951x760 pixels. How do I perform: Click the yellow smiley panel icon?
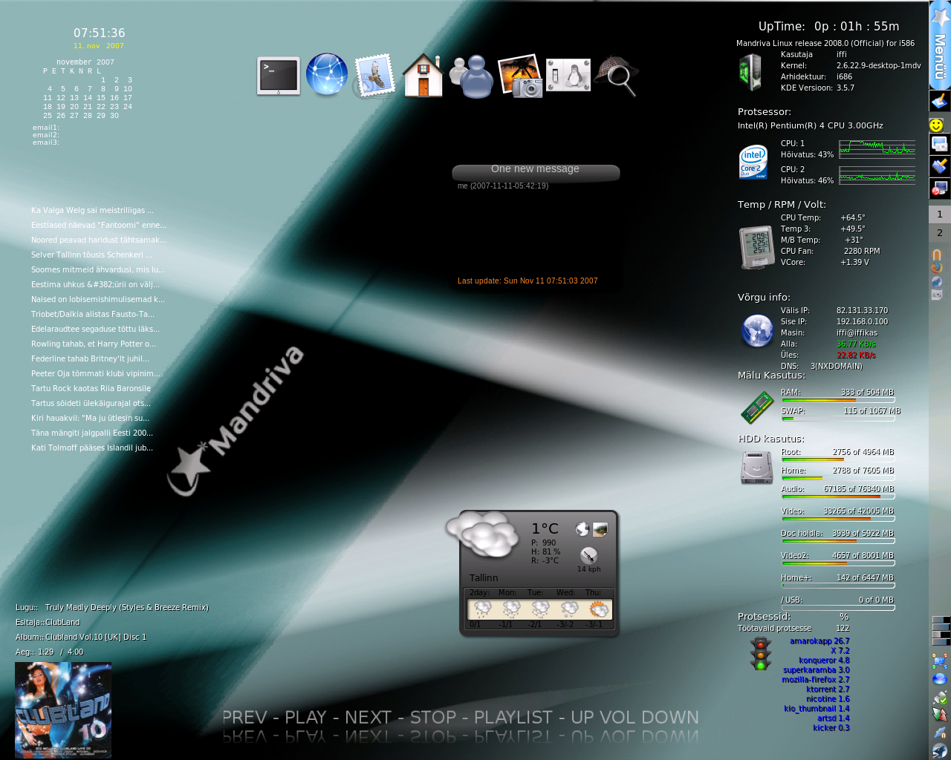coord(937,125)
